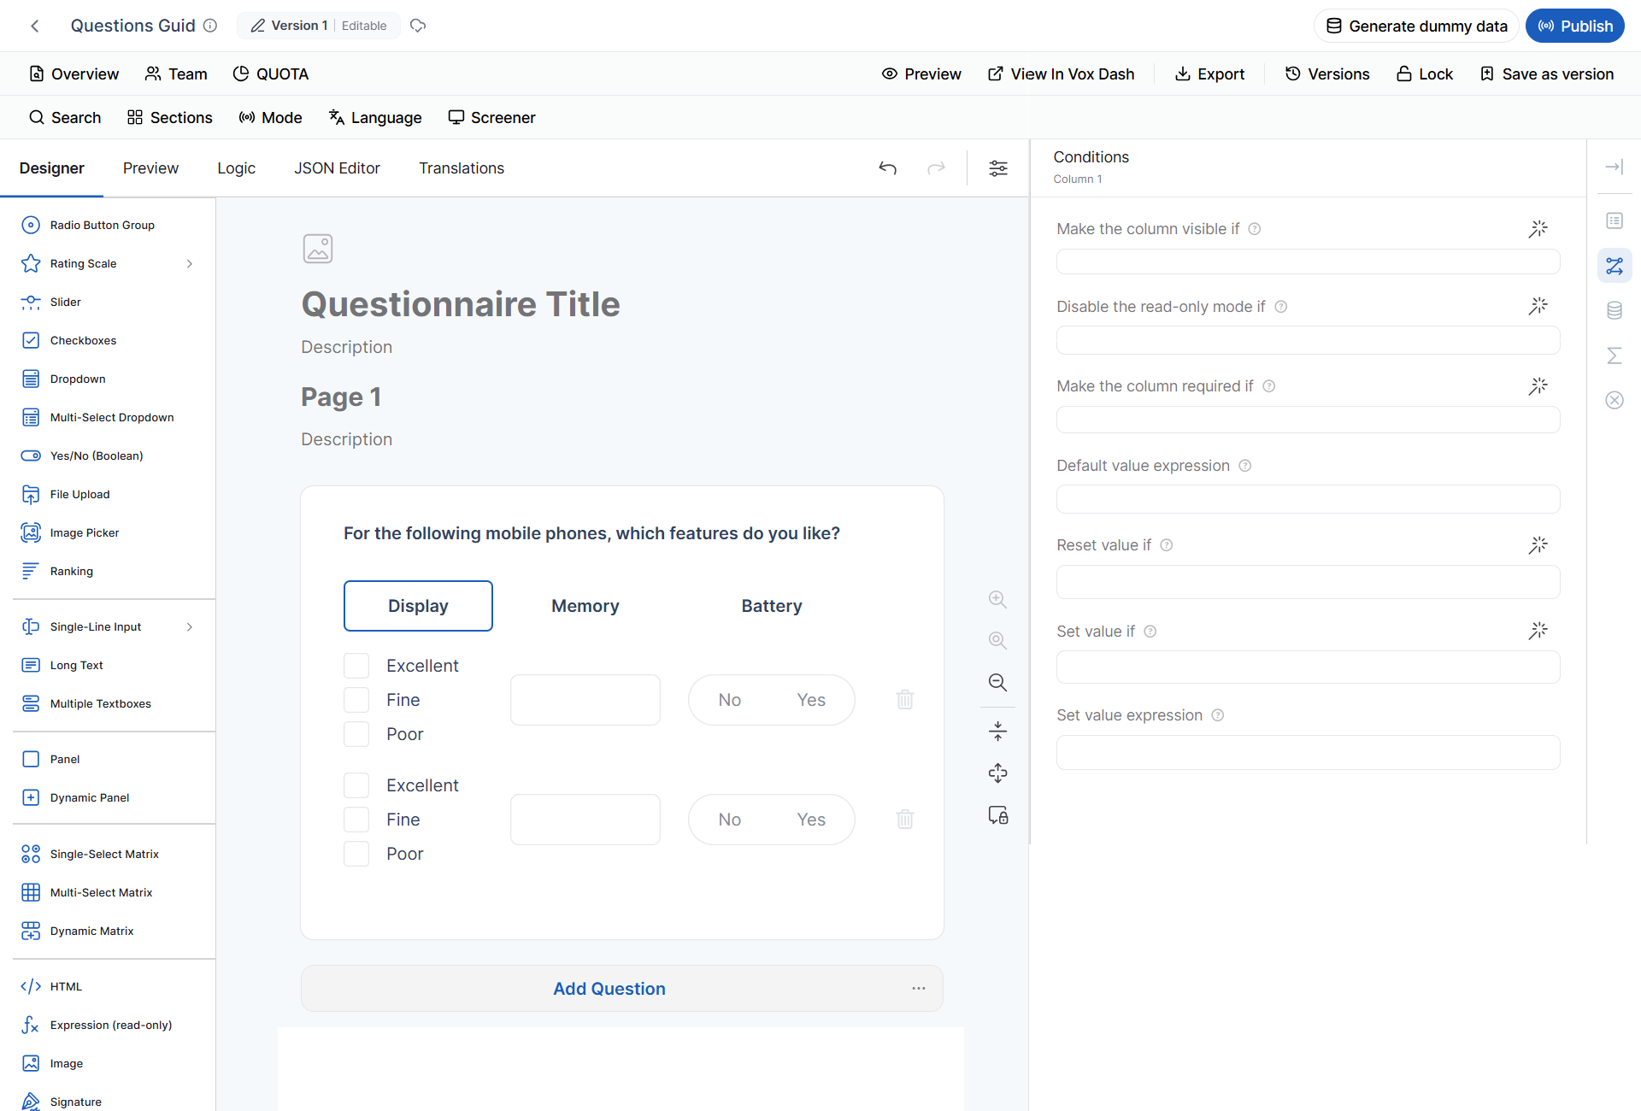Open the Sections menu

(x=169, y=118)
